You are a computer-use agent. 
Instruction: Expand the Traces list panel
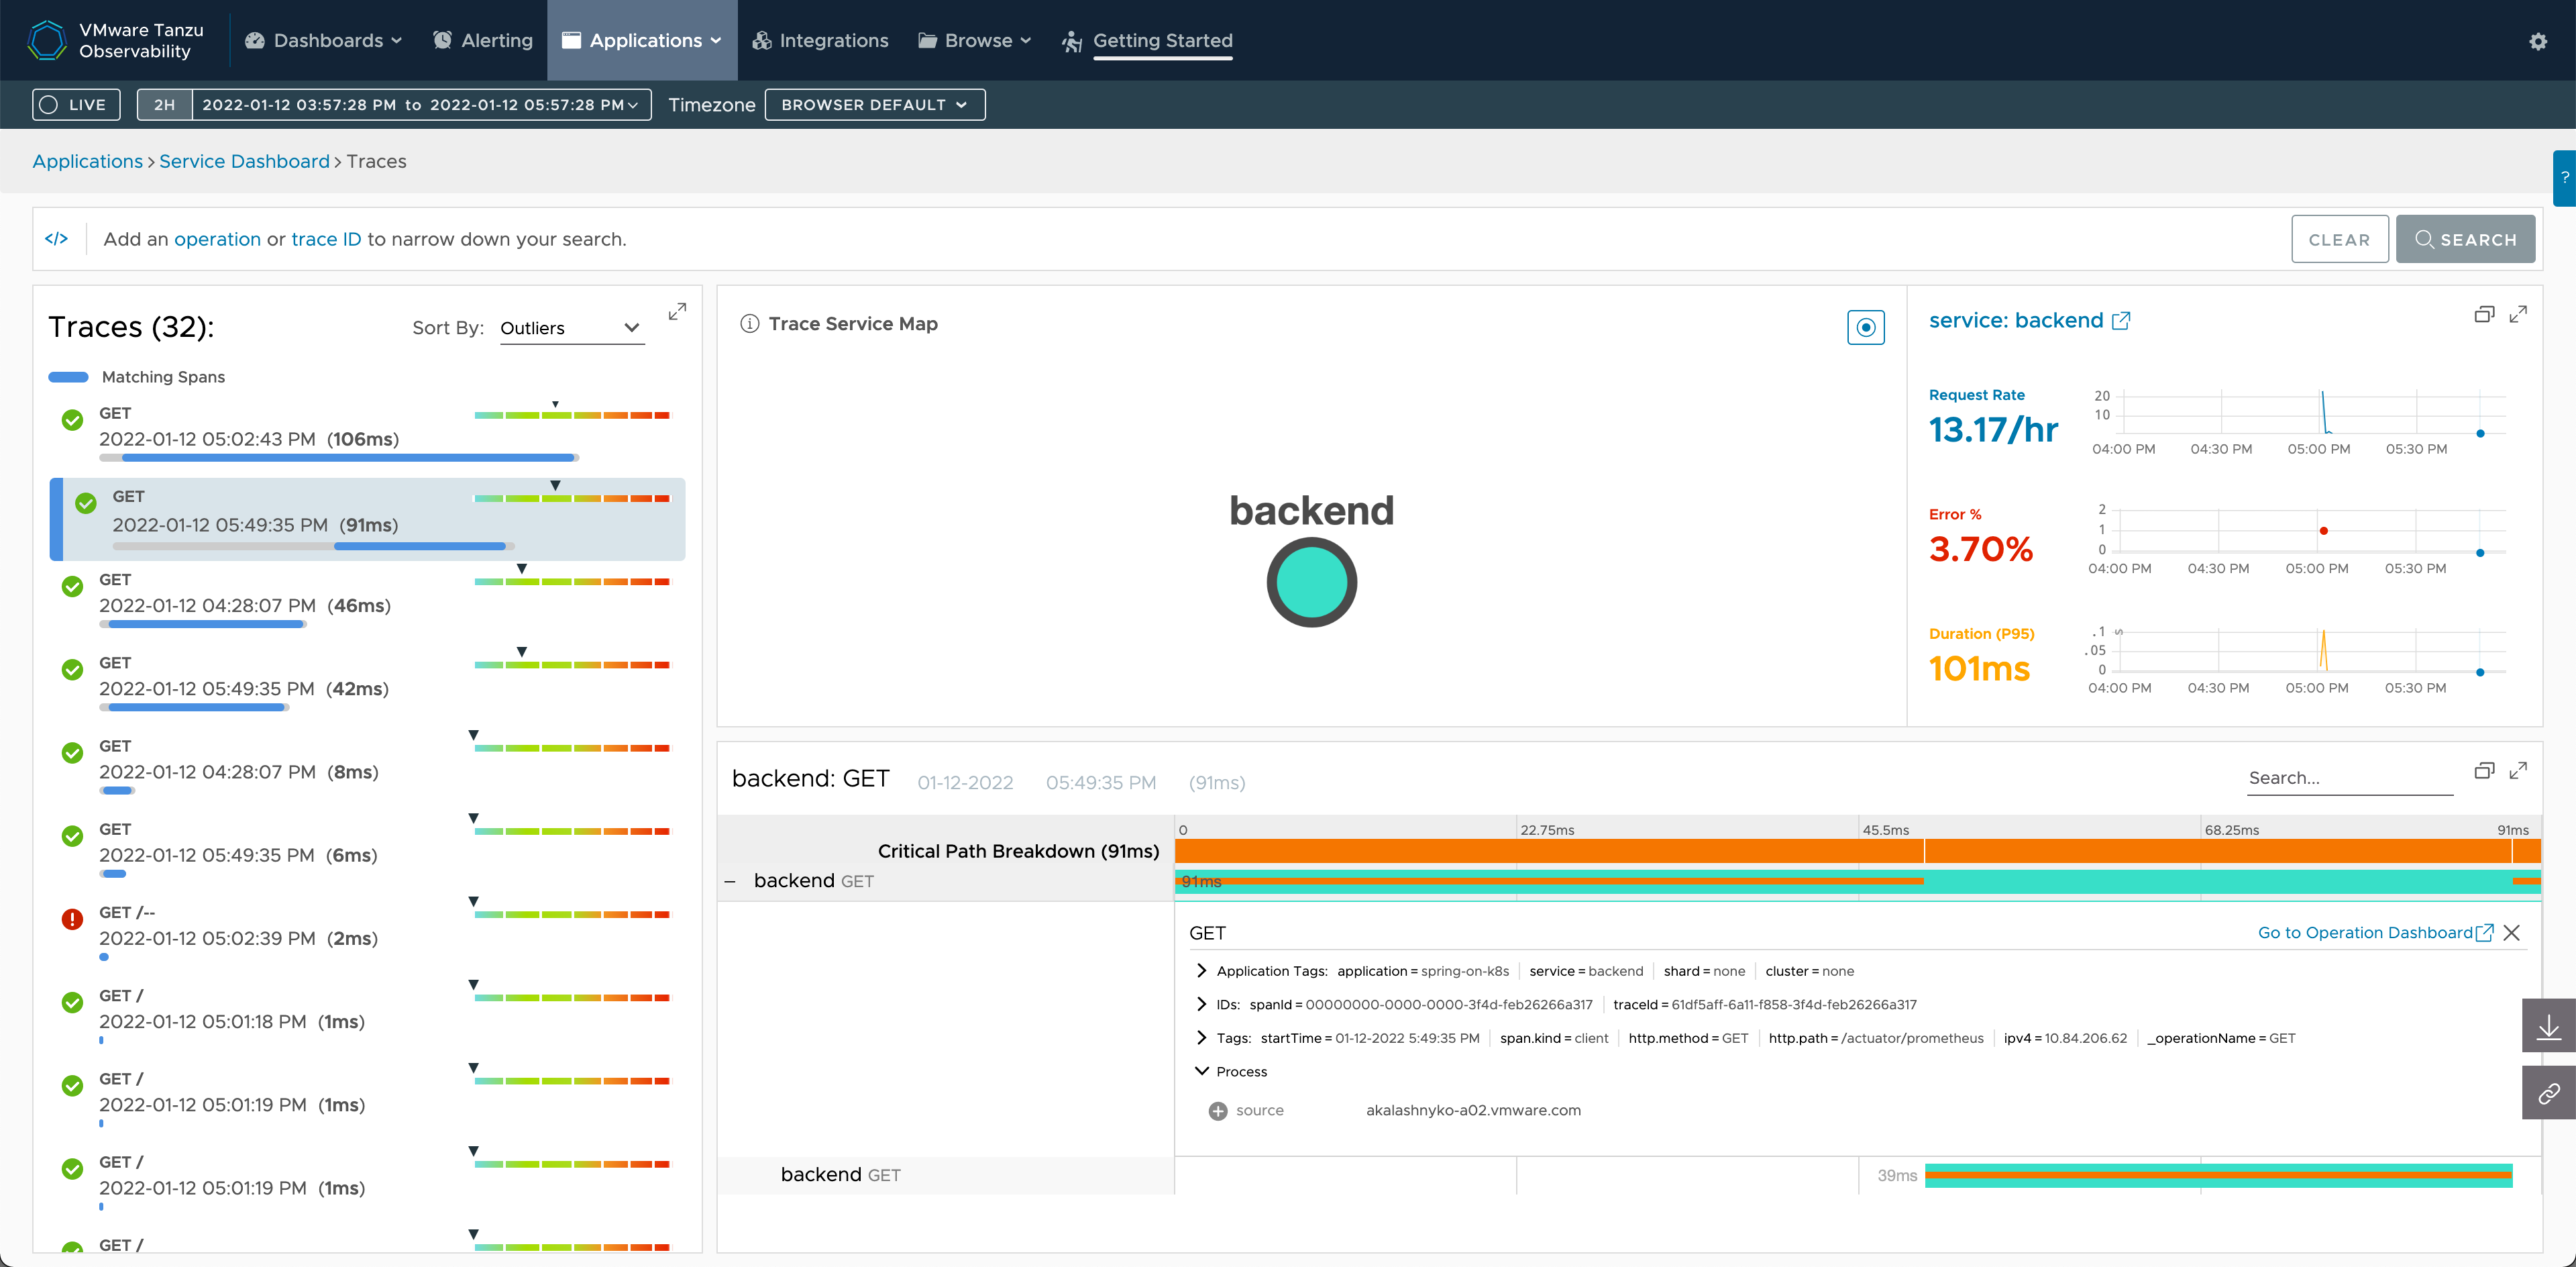tap(677, 312)
